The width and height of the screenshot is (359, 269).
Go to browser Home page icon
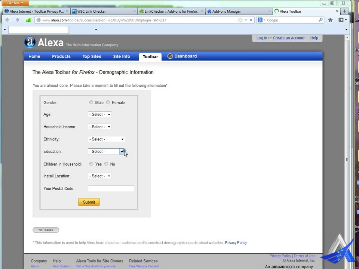pyautogui.click(x=330, y=20)
